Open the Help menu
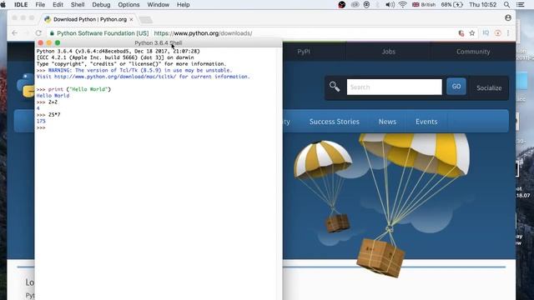 tap(184, 5)
